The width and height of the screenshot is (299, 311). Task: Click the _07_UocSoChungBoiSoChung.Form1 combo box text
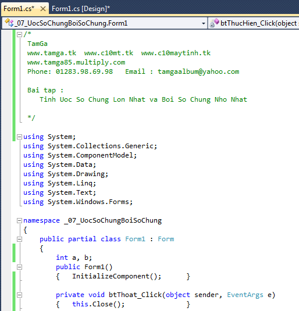pos(71,23)
